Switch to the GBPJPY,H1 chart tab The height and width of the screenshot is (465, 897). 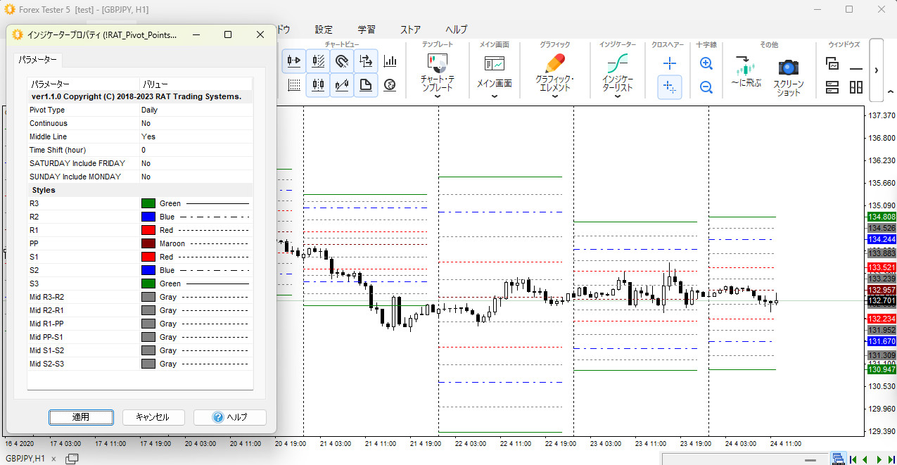pyautogui.click(x=26, y=458)
